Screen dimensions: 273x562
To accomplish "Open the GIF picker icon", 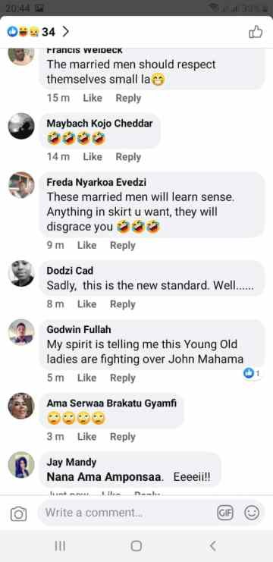I will [225, 513].
